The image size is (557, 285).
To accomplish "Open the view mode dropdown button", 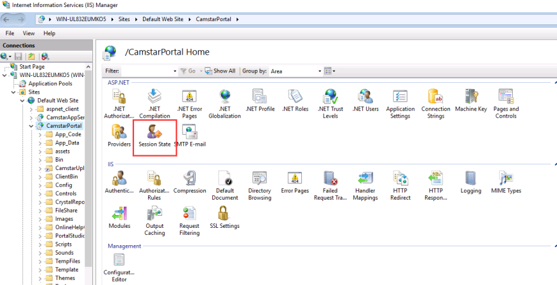I will (329, 71).
